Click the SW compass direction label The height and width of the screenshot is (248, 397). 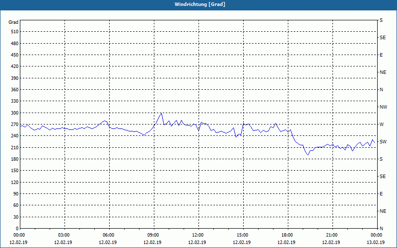pos(383,142)
